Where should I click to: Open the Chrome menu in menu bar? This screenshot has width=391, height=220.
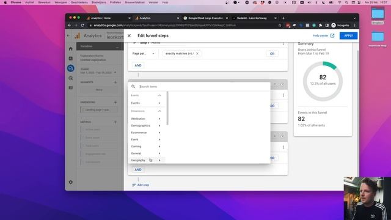pos(16,2)
